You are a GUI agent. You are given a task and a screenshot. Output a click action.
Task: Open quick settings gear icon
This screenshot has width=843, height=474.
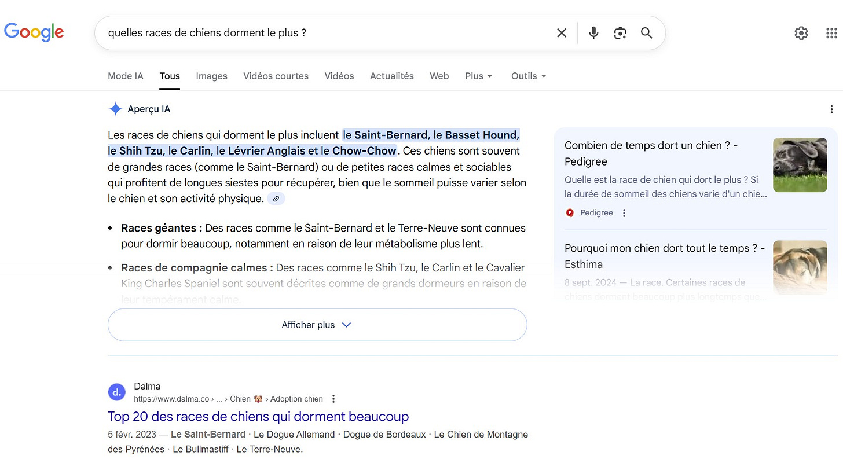(801, 33)
